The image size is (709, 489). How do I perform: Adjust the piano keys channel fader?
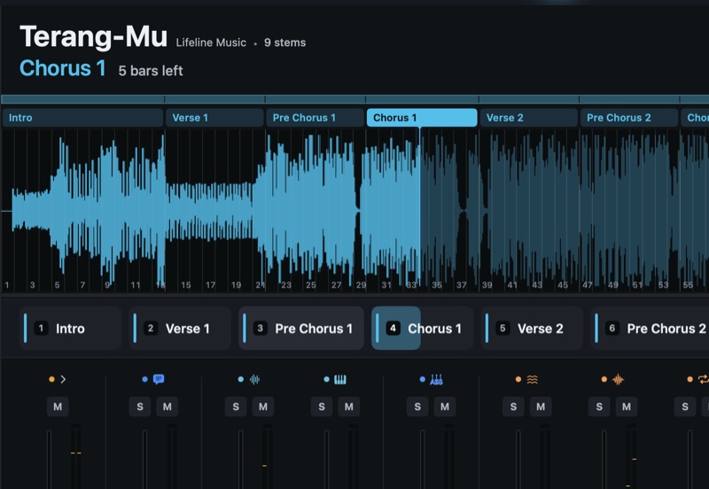coord(326,459)
